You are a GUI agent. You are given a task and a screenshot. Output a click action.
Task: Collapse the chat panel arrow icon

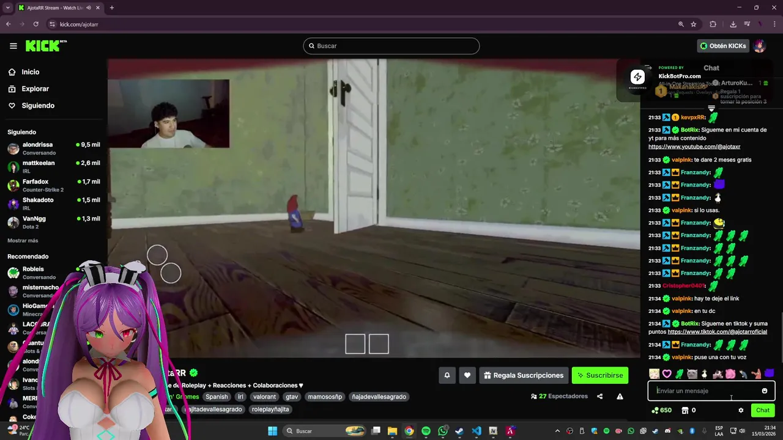point(648,68)
